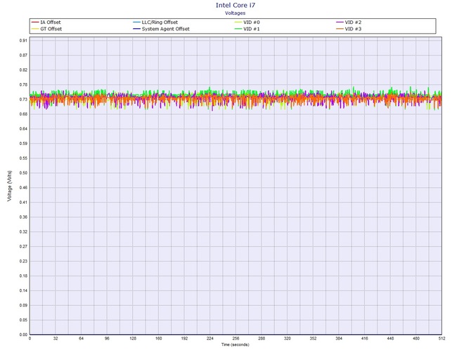Select the VID #3 legend entry

tap(349, 29)
